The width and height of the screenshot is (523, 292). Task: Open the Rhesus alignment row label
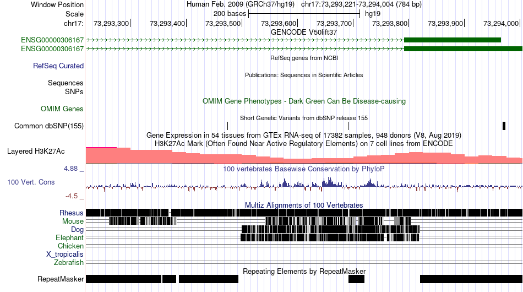coord(72,213)
